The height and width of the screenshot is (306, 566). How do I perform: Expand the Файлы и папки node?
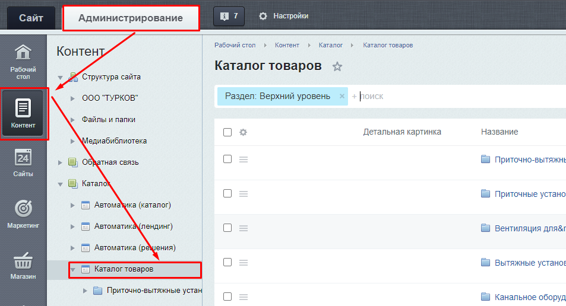click(72, 120)
